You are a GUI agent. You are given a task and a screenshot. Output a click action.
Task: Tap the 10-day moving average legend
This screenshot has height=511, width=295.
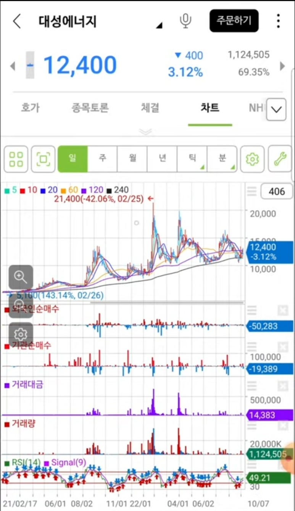coord(29,190)
